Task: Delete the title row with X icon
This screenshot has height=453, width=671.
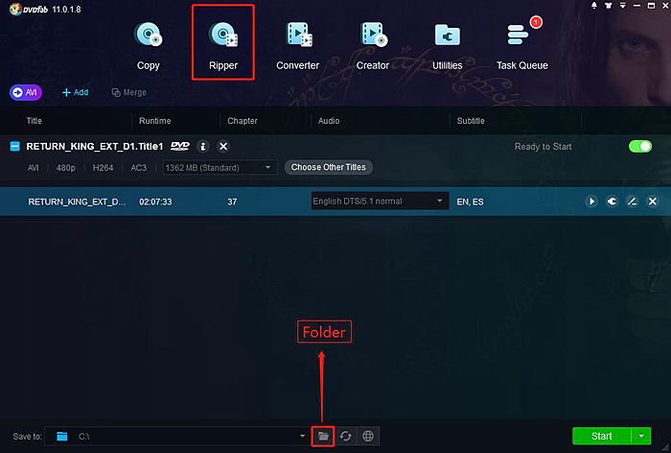Action: point(653,202)
